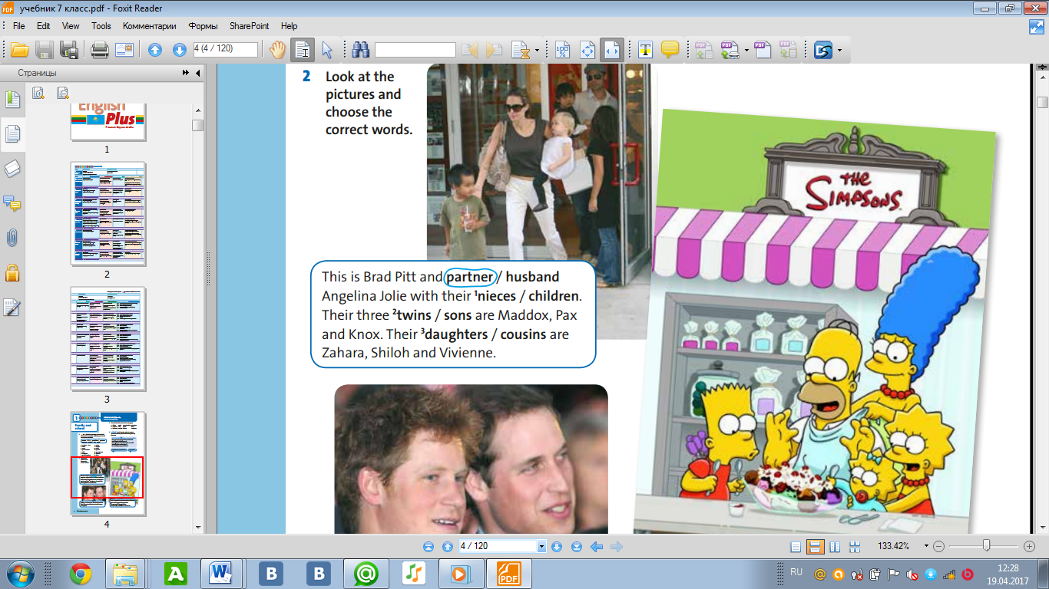Toggle the Fit Width view icon
This screenshot has height=589, width=1049.
point(612,51)
